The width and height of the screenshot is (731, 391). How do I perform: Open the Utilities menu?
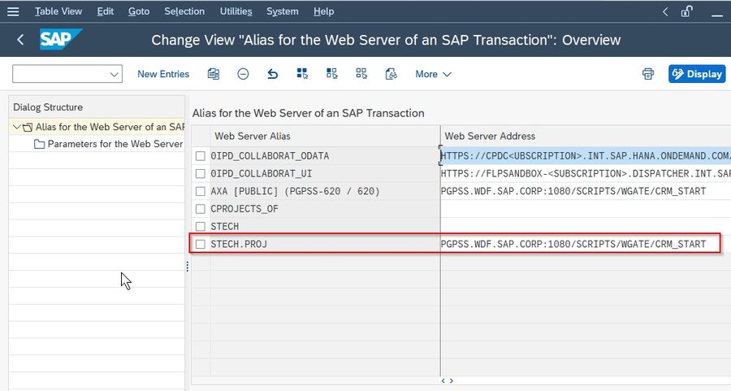click(x=236, y=11)
